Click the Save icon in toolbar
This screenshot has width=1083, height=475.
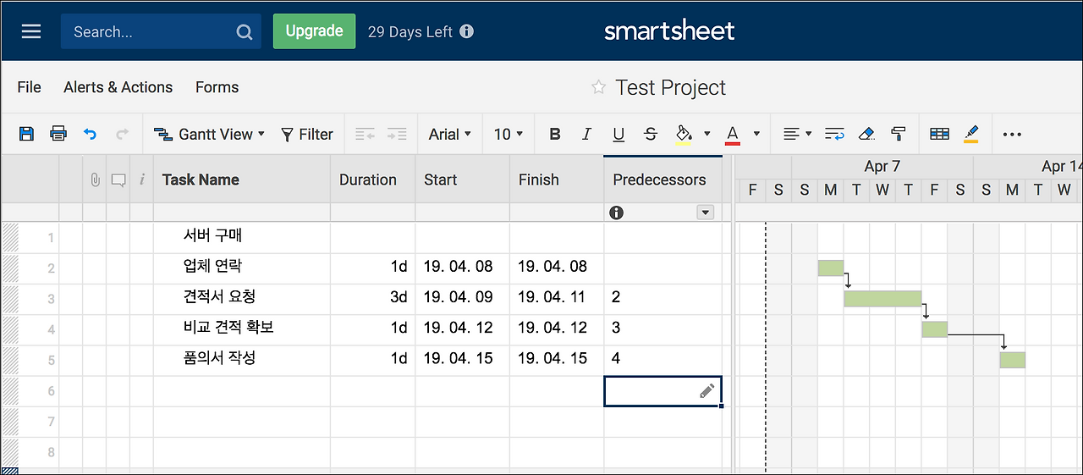pos(27,134)
